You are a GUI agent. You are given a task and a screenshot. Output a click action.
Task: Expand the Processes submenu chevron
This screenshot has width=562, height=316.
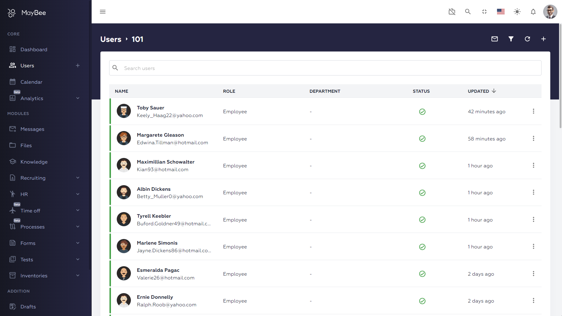pos(78,227)
